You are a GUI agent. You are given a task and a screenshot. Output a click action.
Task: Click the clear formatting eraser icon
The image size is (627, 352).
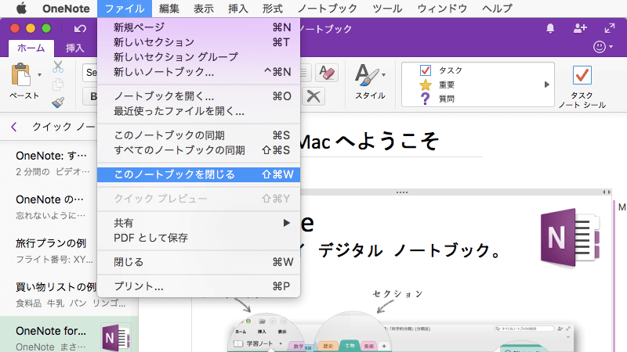(x=327, y=73)
